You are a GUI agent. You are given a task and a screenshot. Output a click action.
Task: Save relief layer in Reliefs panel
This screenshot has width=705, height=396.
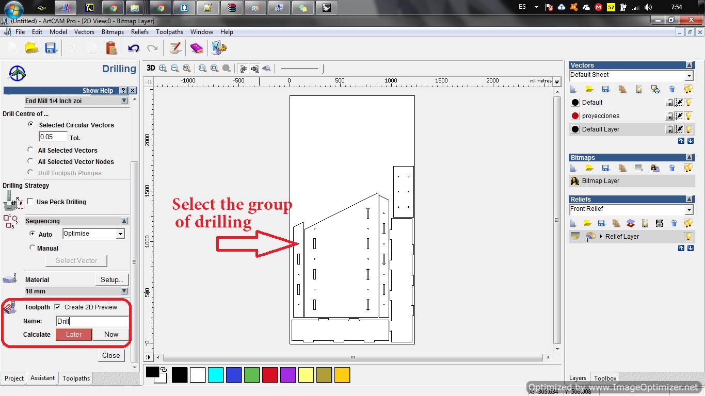click(x=602, y=223)
